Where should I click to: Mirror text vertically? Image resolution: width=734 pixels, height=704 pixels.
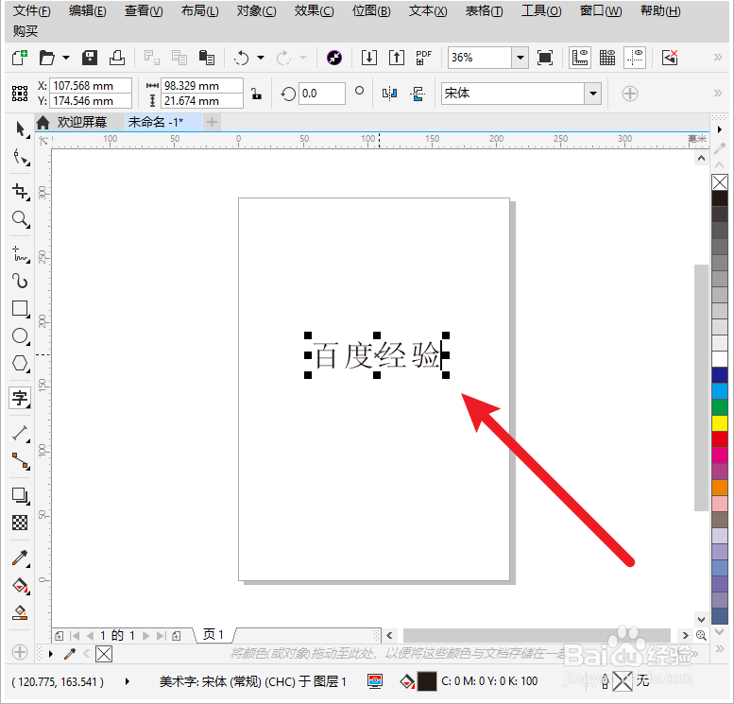click(x=418, y=94)
